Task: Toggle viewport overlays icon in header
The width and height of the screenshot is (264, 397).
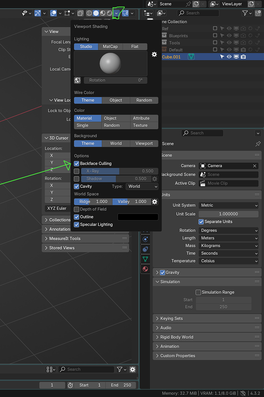Action: pyautogui.click(x=54, y=13)
